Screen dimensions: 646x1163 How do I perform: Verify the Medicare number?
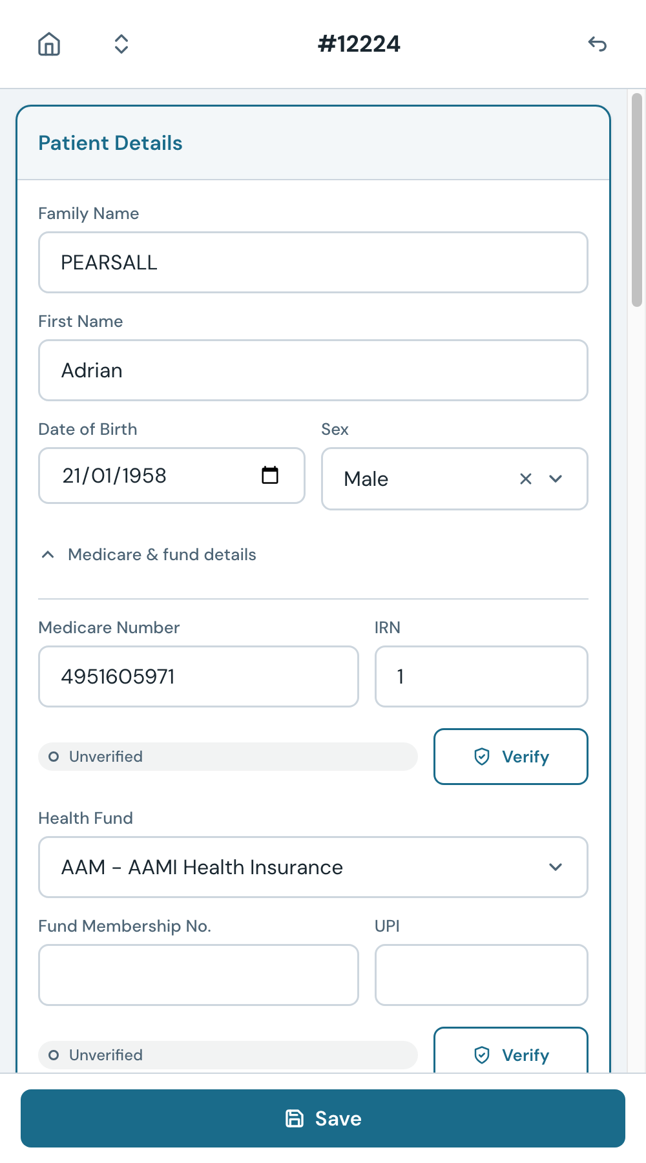(x=511, y=757)
